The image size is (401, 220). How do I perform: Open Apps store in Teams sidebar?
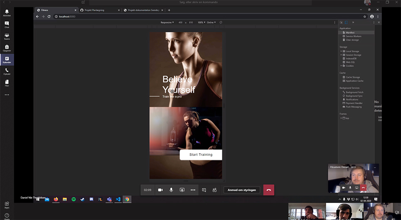[7, 205]
